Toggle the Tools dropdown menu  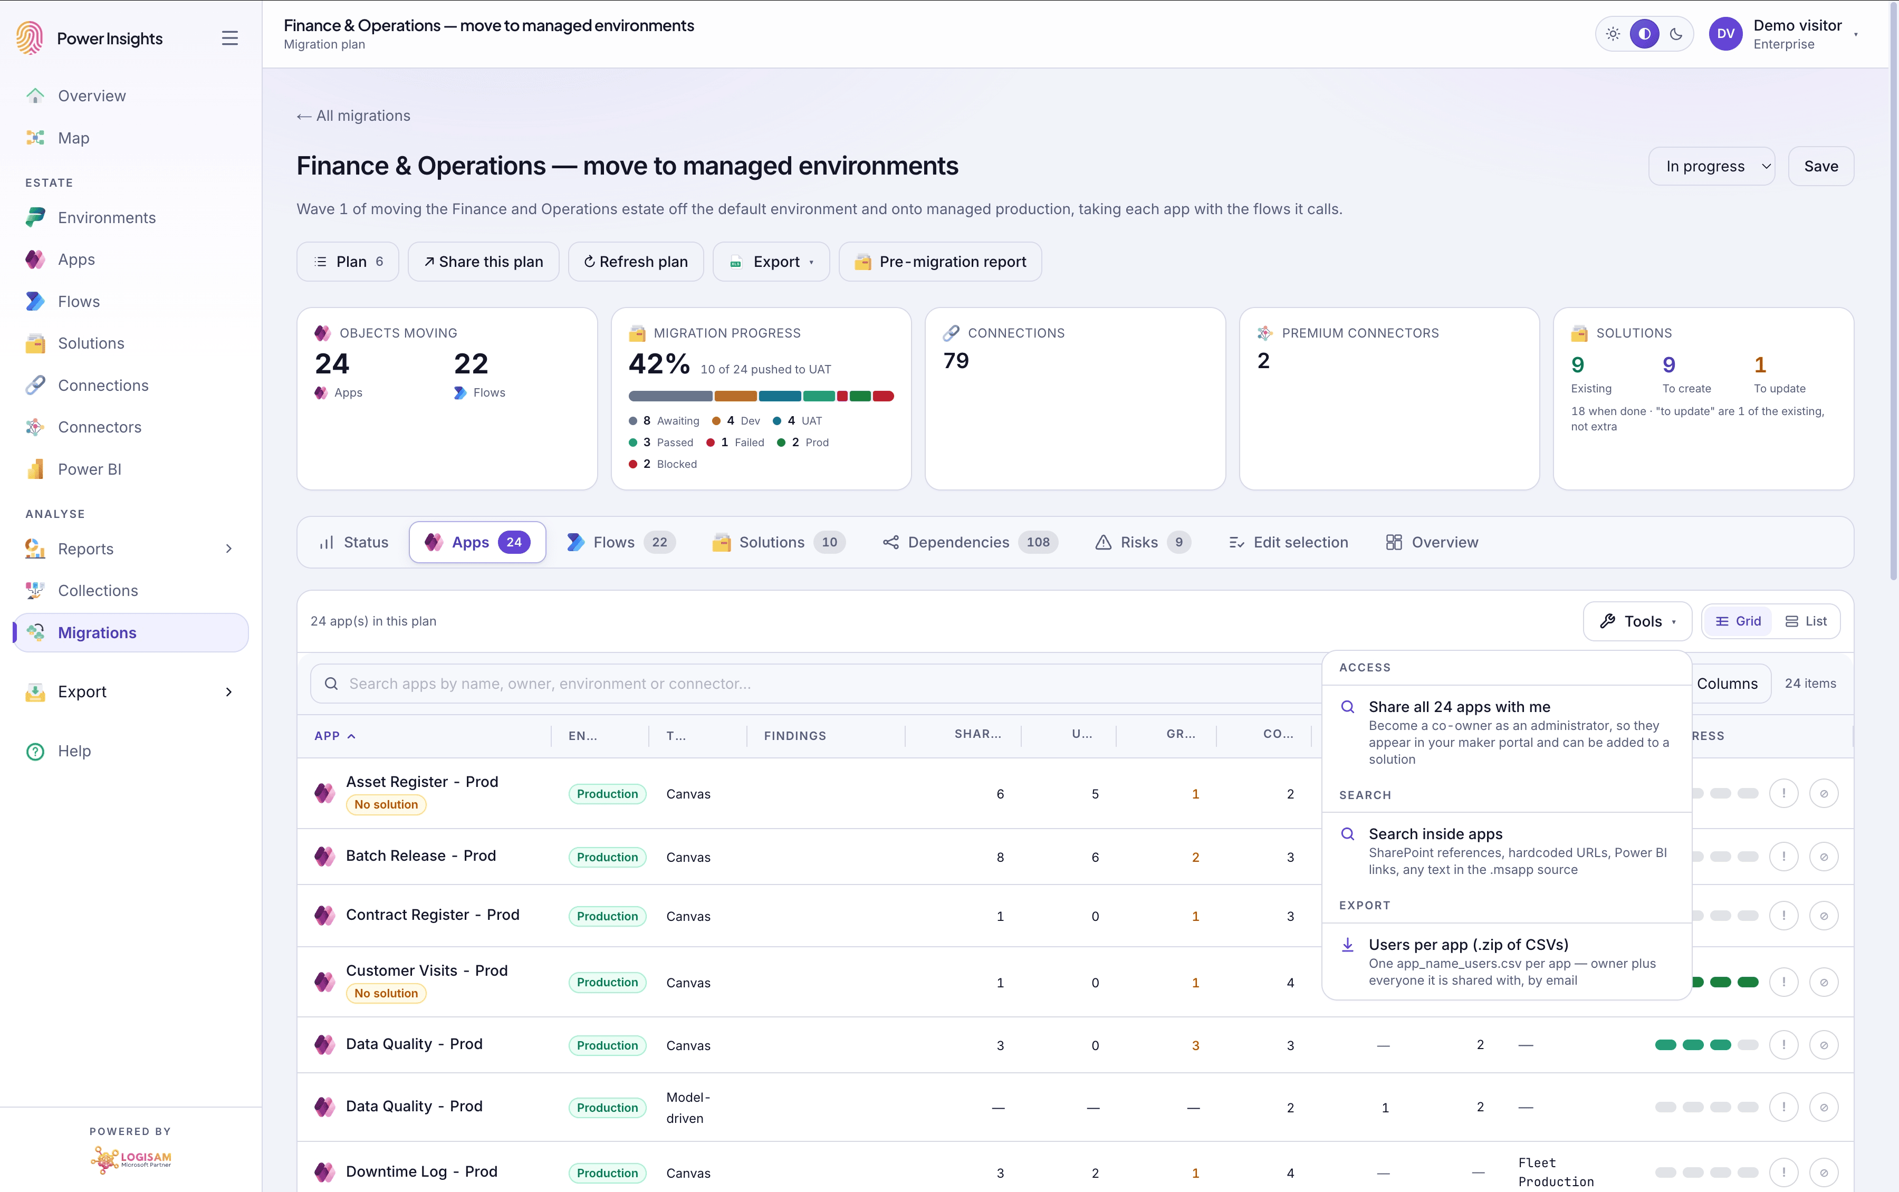1637,621
